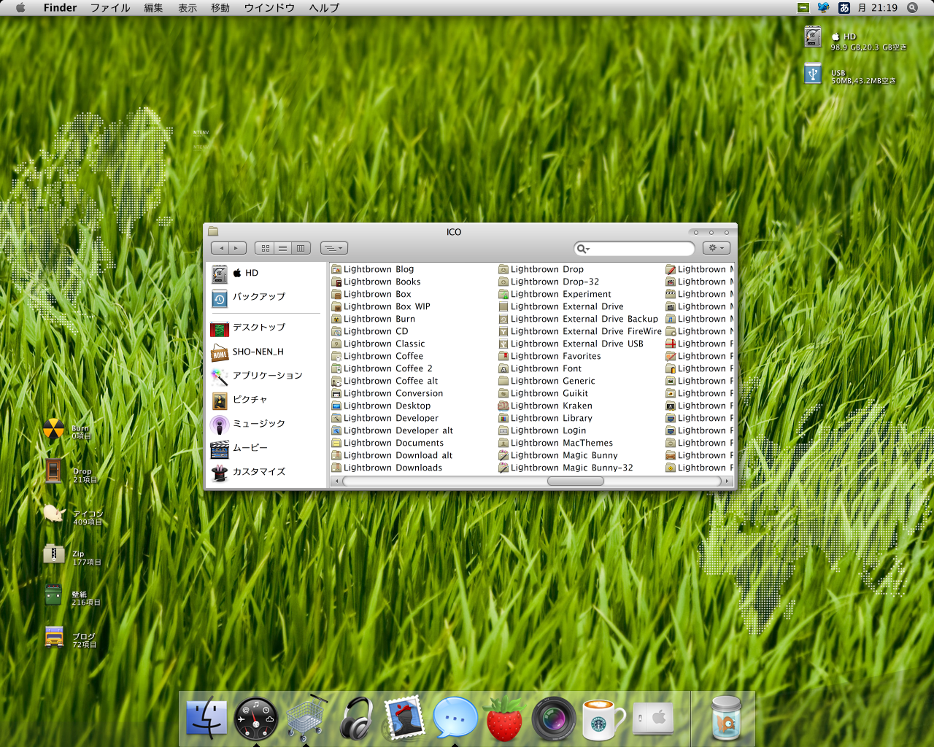Image resolution: width=934 pixels, height=747 pixels.
Task: Open the 壁紙 folder on desktop
Action: click(x=53, y=595)
